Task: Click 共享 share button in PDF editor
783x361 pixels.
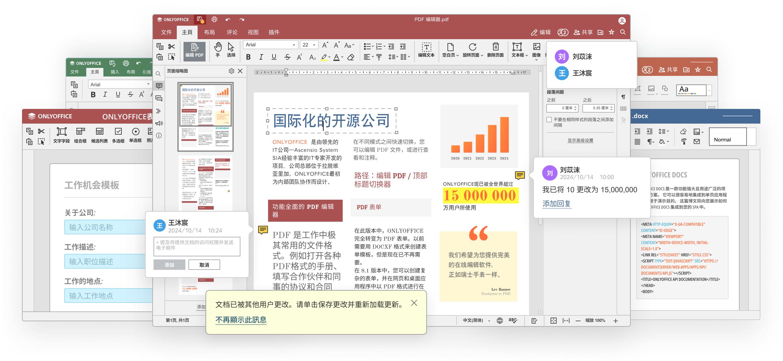Action: click(583, 32)
